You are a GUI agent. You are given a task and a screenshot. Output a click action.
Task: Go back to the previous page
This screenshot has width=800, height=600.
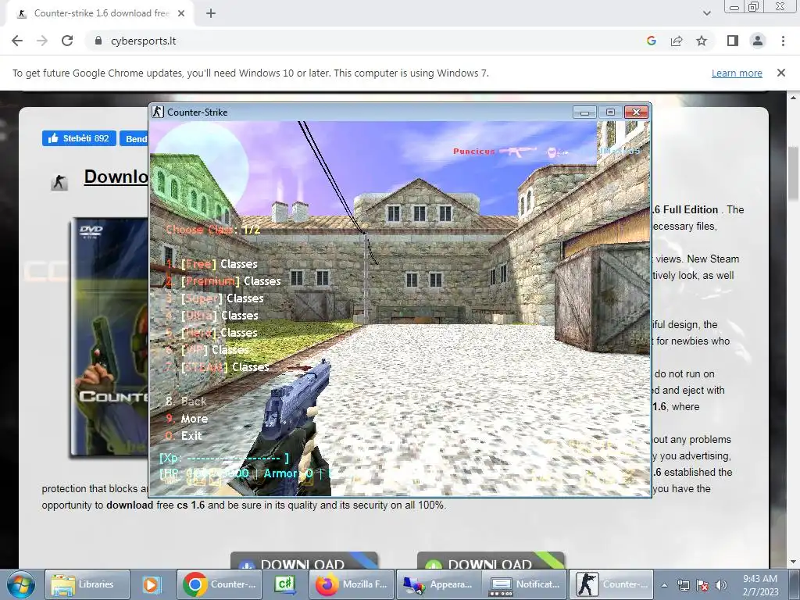17,41
